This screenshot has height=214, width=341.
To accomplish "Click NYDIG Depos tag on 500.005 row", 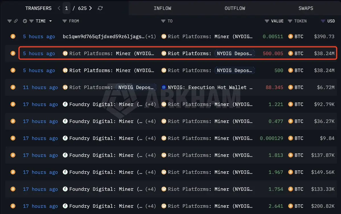I will pos(234,53).
